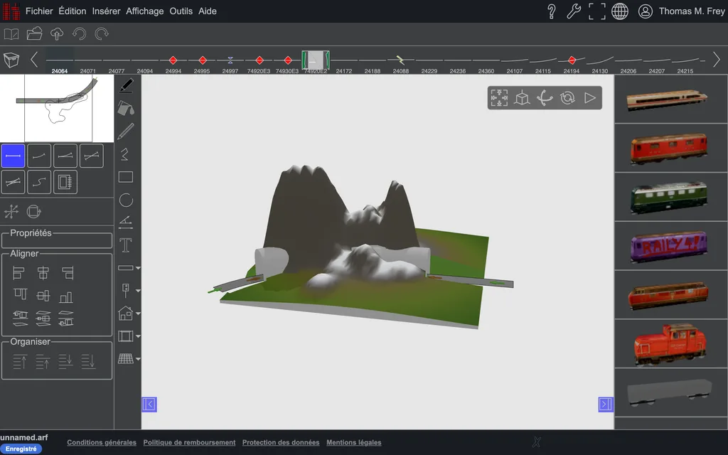Select the rectangle drawing tool
The height and width of the screenshot is (455, 728).
tap(125, 177)
